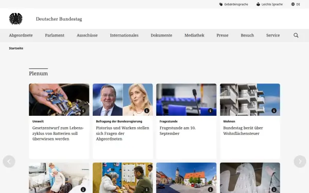Click the globe icon next to DE

(x=293, y=4)
